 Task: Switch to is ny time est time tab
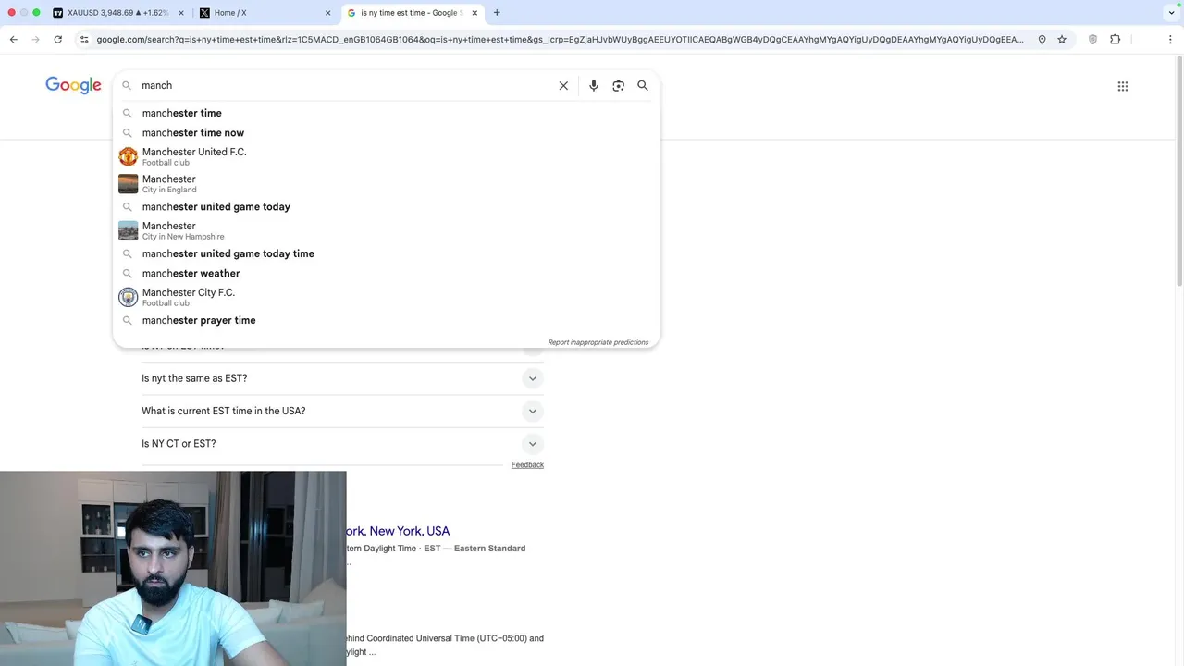(x=413, y=13)
